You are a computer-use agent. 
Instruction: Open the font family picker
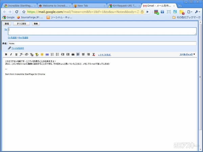click(21, 54)
